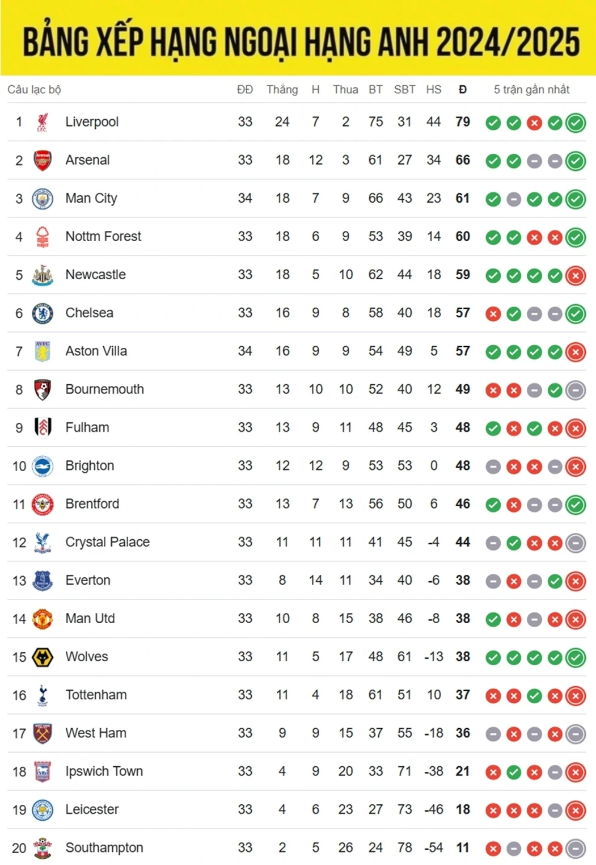Open the Nottm Forest team link
The image size is (596, 865).
point(103,237)
